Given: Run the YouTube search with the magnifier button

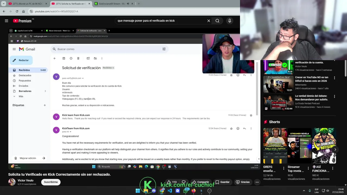Looking at the screenshot, I should (217, 21).
